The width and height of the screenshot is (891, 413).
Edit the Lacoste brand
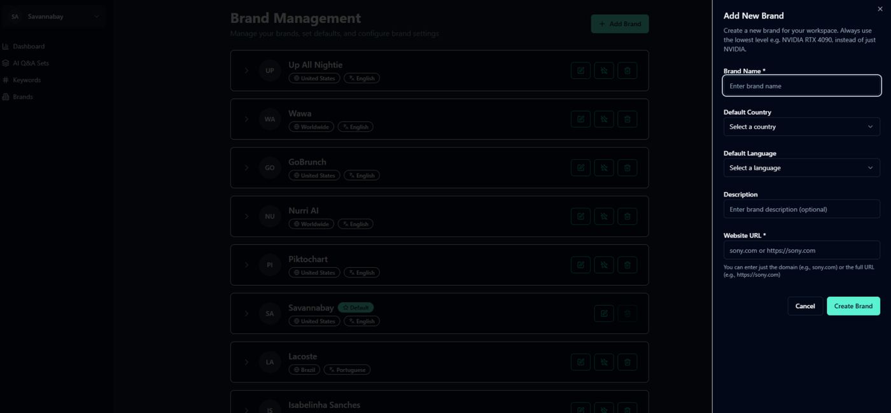click(580, 362)
